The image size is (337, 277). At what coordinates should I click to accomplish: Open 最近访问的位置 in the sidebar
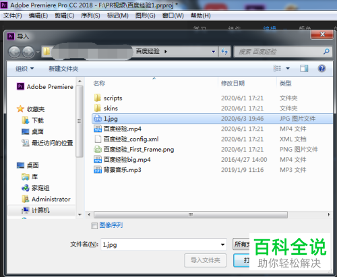coord(47,143)
